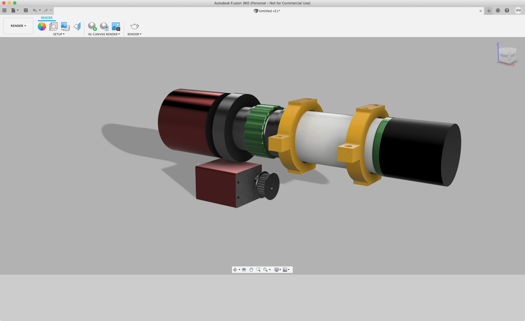Save the document
The width and height of the screenshot is (525, 321).
point(26,10)
